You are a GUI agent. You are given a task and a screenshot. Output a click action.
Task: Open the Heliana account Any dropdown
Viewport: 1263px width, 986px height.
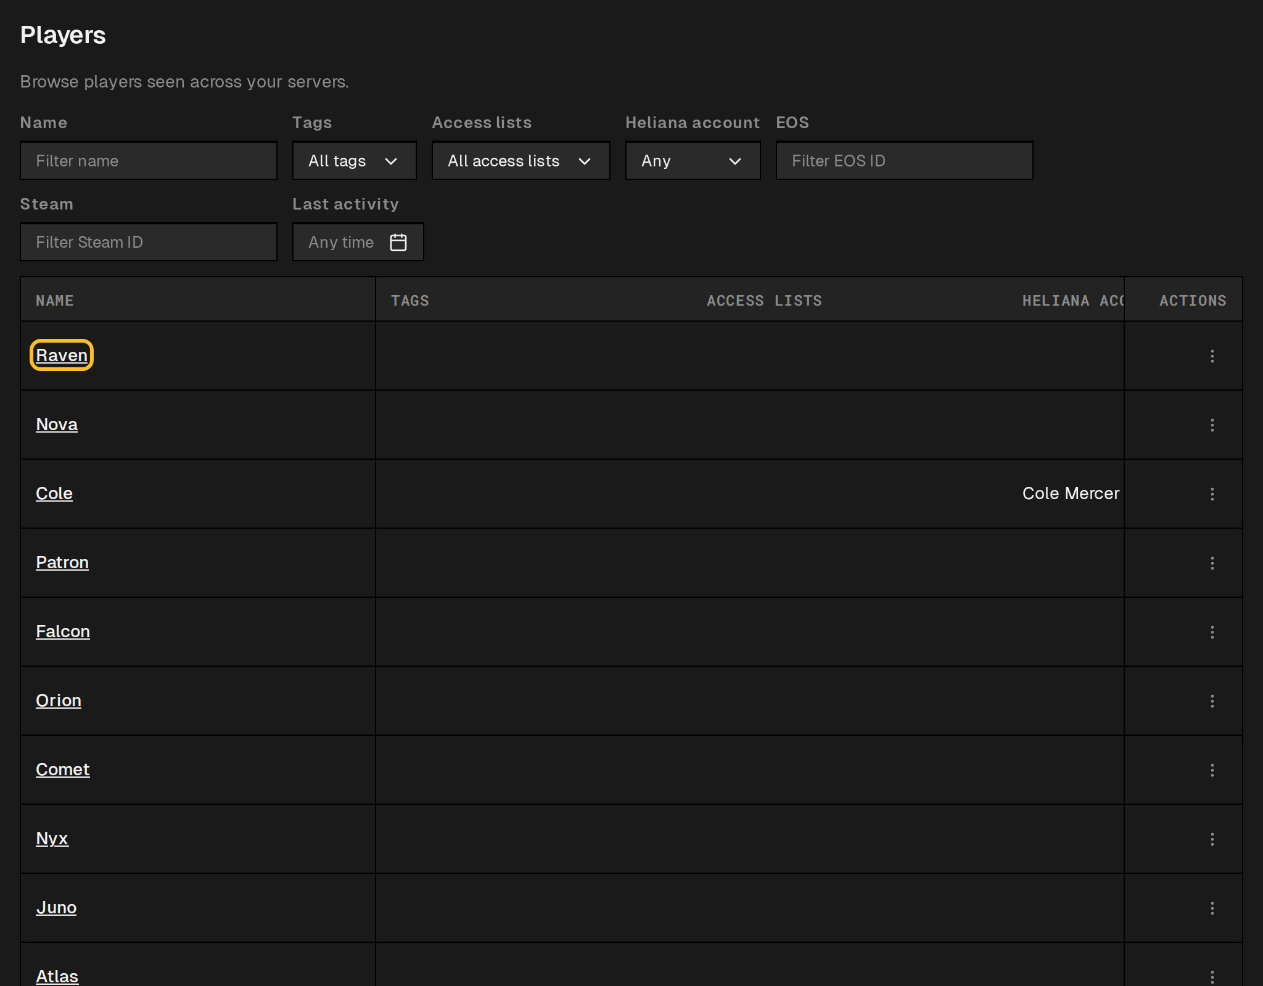point(693,161)
